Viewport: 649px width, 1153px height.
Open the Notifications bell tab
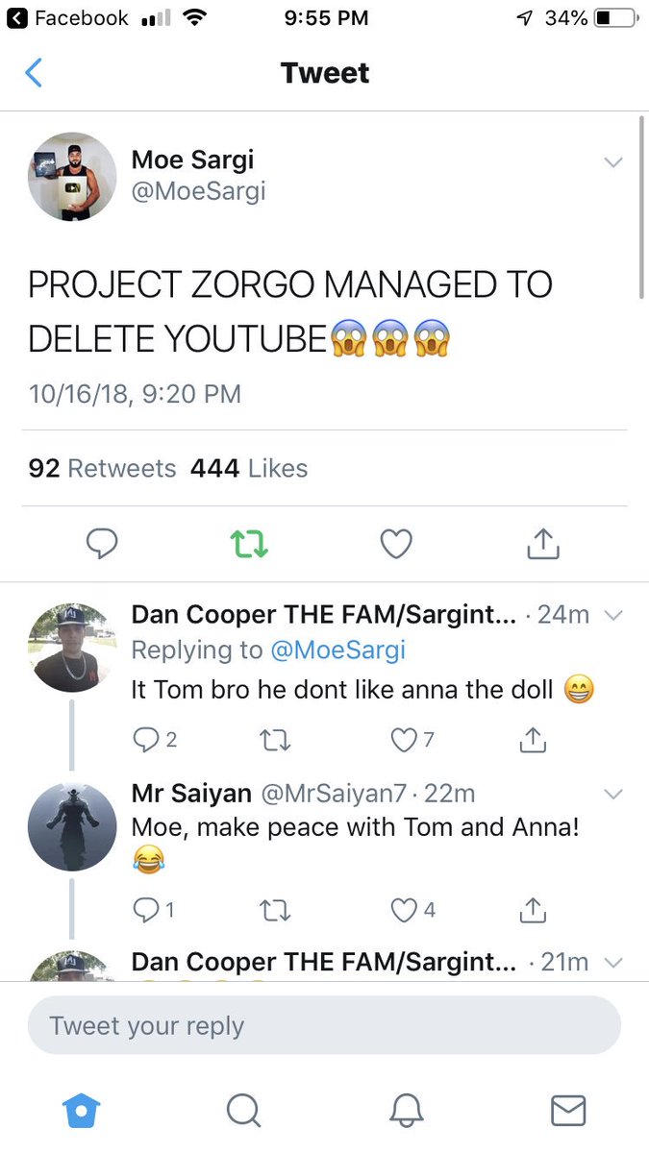point(406,1111)
